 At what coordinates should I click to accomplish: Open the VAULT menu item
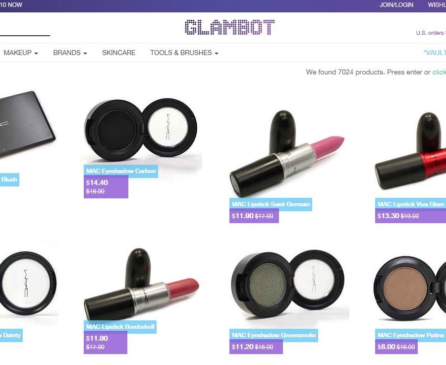point(435,53)
